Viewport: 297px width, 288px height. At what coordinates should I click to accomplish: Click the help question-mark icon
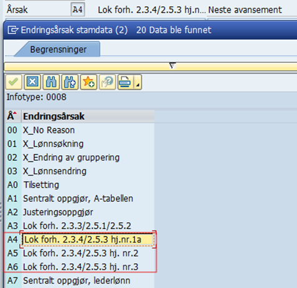(x=107, y=82)
